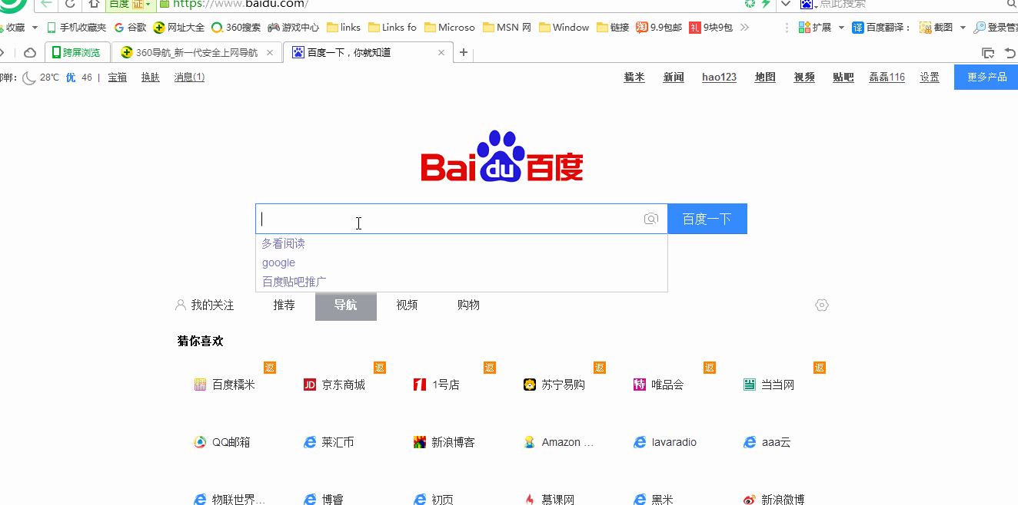Click the 手机收藏夹 bookmark
Screen dimensions: 1018x505
(76, 28)
